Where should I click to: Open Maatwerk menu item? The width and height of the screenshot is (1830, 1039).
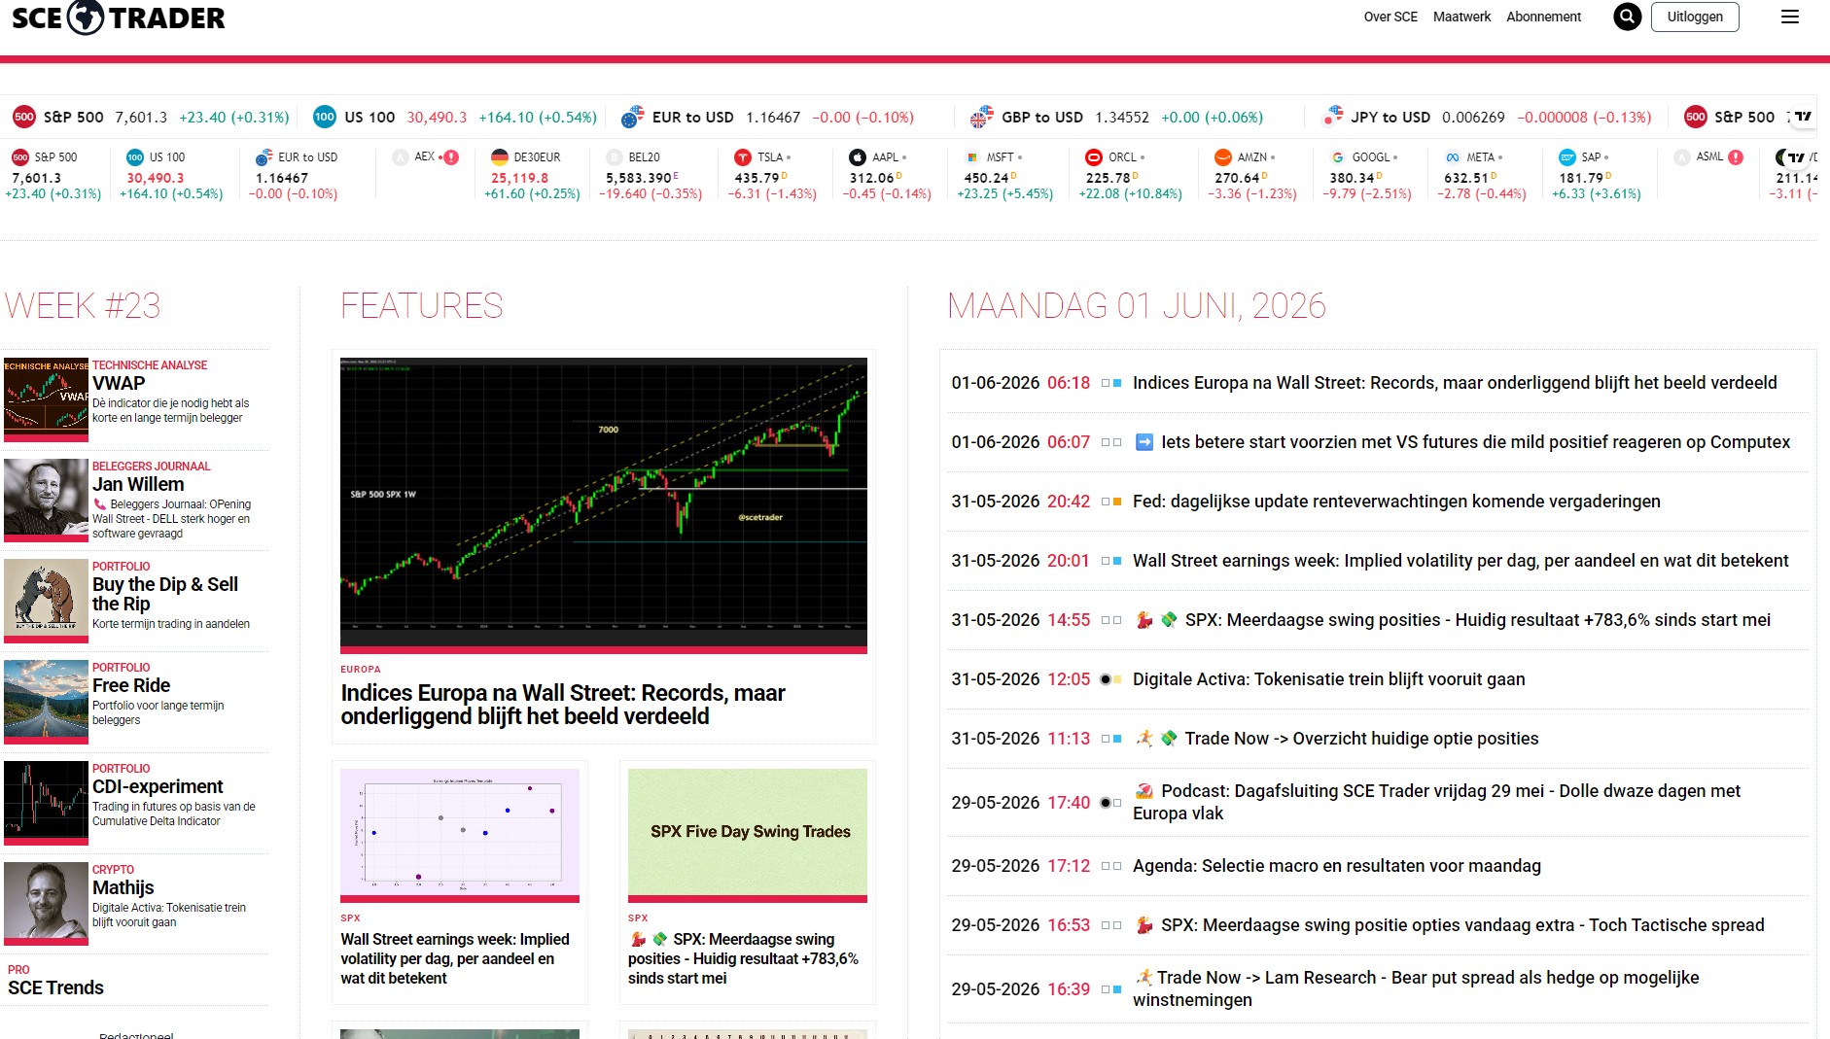[x=1461, y=17]
